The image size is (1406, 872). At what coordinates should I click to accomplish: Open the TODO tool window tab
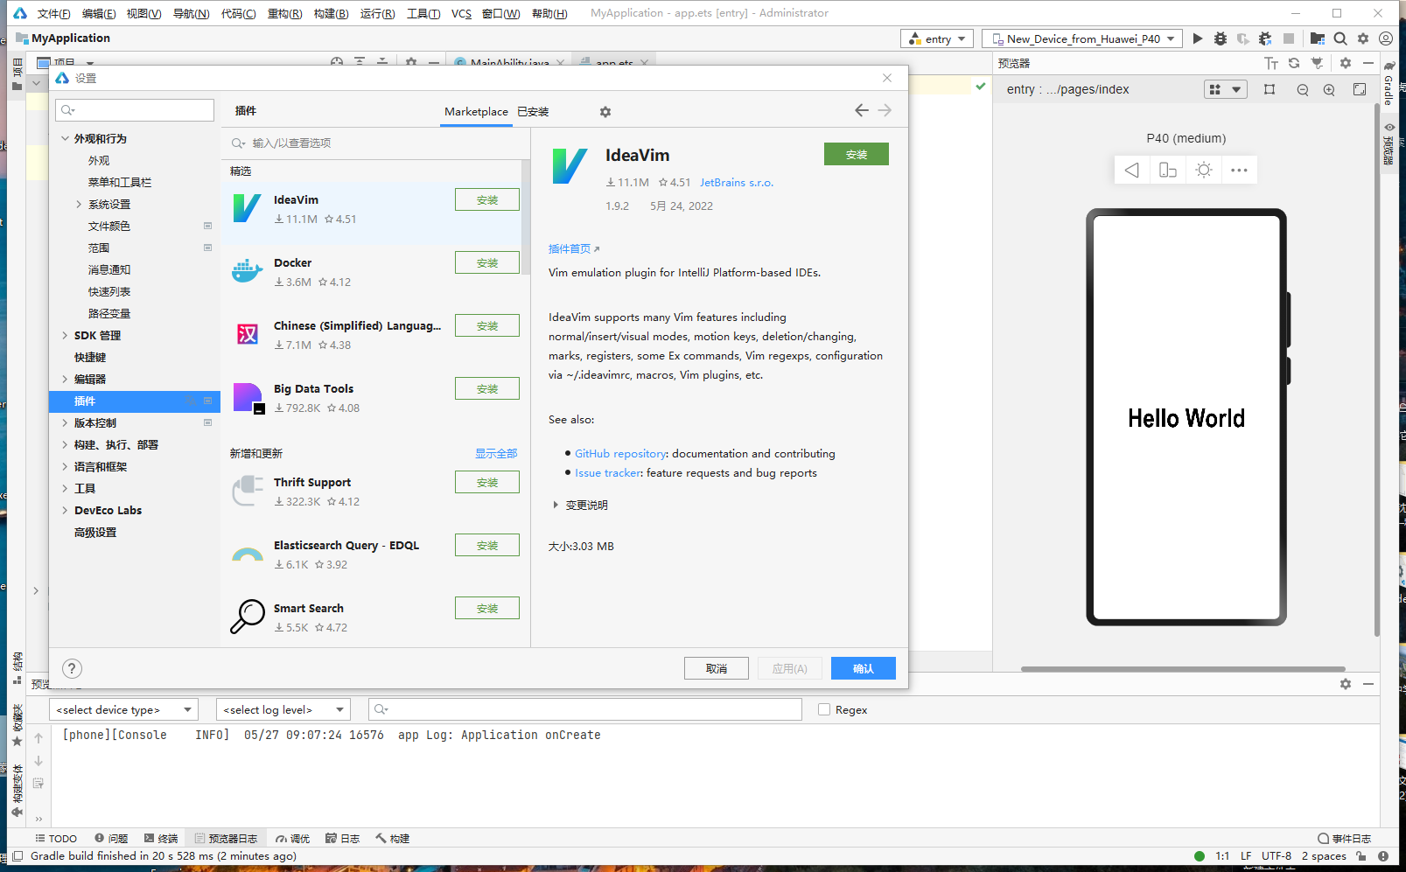[x=56, y=838]
